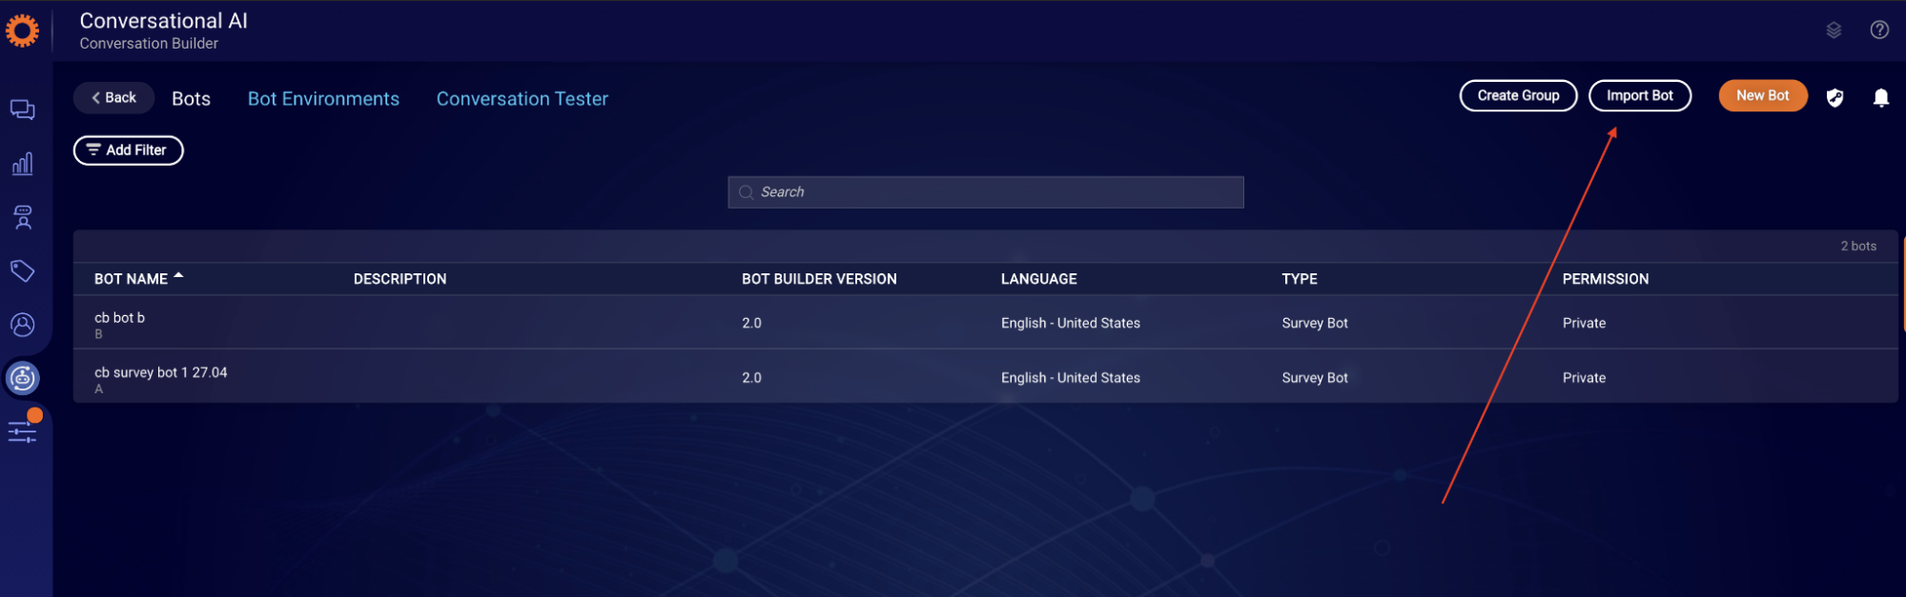Screen dimensions: 1906x597
Task: Click the Private permission of cb survey bot 1 27.04
Action: tap(1584, 377)
